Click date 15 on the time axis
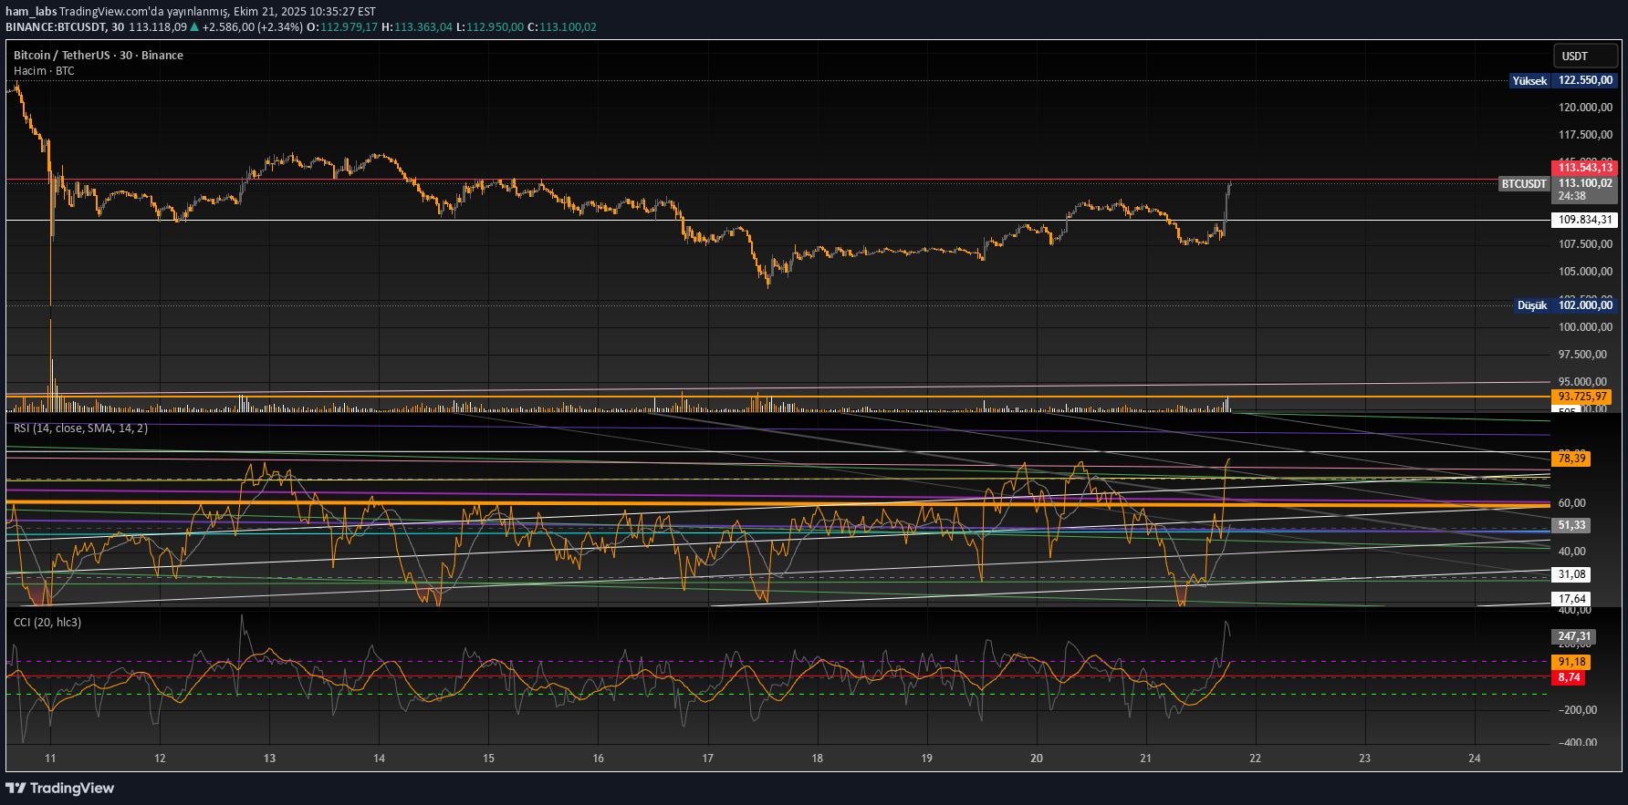The image size is (1628, 805). click(488, 759)
